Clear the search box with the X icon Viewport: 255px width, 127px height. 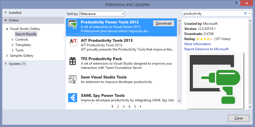tap(245, 14)
